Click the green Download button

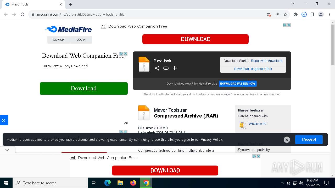pos(84,89)
